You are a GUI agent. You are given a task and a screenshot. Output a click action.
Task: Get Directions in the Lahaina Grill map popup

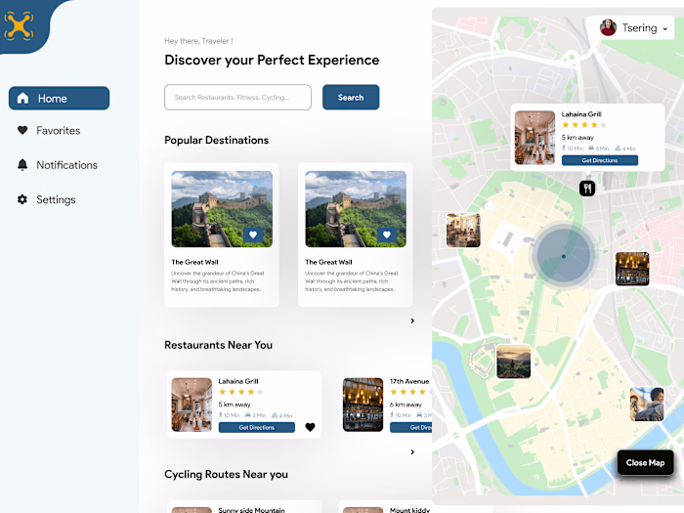[600, 160]
